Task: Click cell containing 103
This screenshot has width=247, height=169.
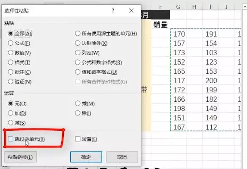Action: pos(210,53)
